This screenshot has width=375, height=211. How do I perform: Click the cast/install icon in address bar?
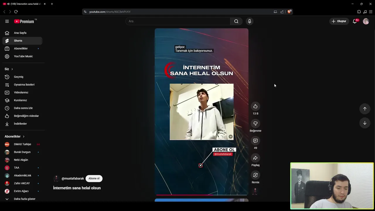click(275, 12)
